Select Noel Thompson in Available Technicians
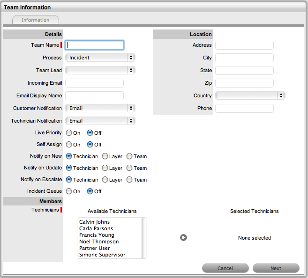This screenshot has width=308, height=278. point(99,241)
